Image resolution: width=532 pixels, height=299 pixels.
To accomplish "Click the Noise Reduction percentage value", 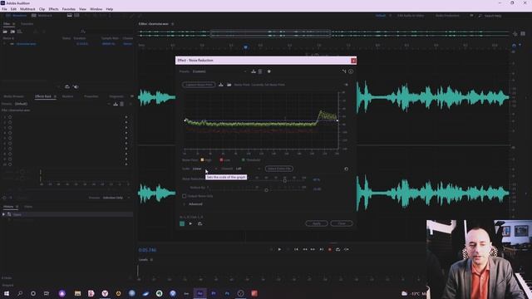I will [x=317, y=179].
